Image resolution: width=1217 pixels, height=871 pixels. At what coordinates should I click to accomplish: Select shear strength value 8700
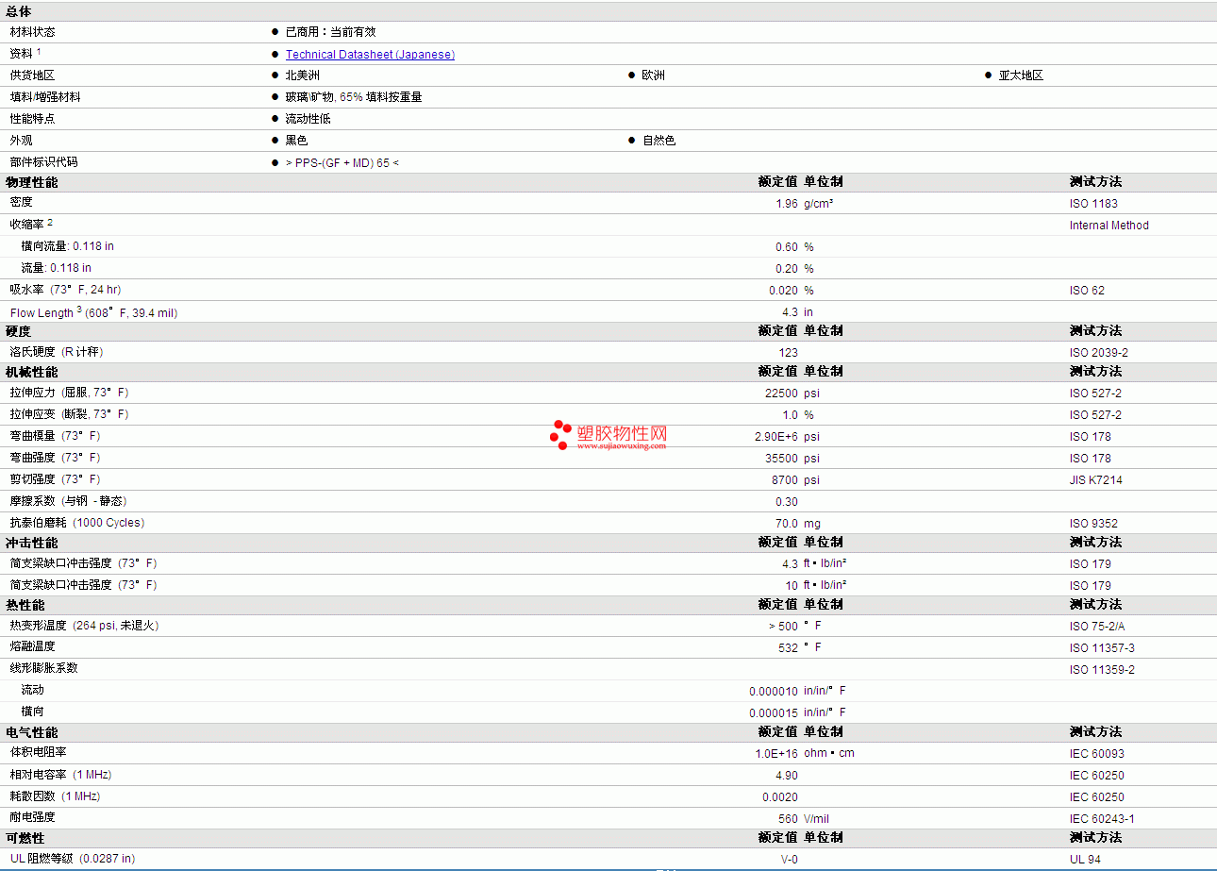tap(785, 480)
